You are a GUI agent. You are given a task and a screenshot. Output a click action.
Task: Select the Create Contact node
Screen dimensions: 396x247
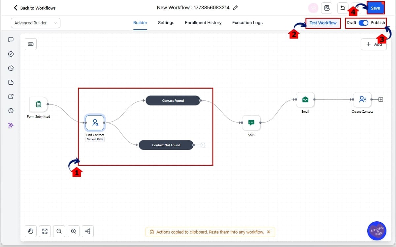362,99
